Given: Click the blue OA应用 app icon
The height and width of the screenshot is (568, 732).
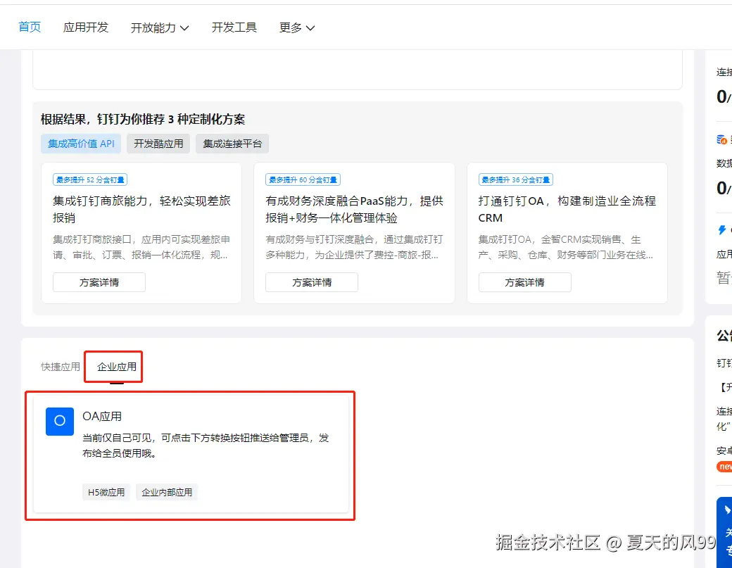Looking at the screenshot, I should [x=60, y=421].
